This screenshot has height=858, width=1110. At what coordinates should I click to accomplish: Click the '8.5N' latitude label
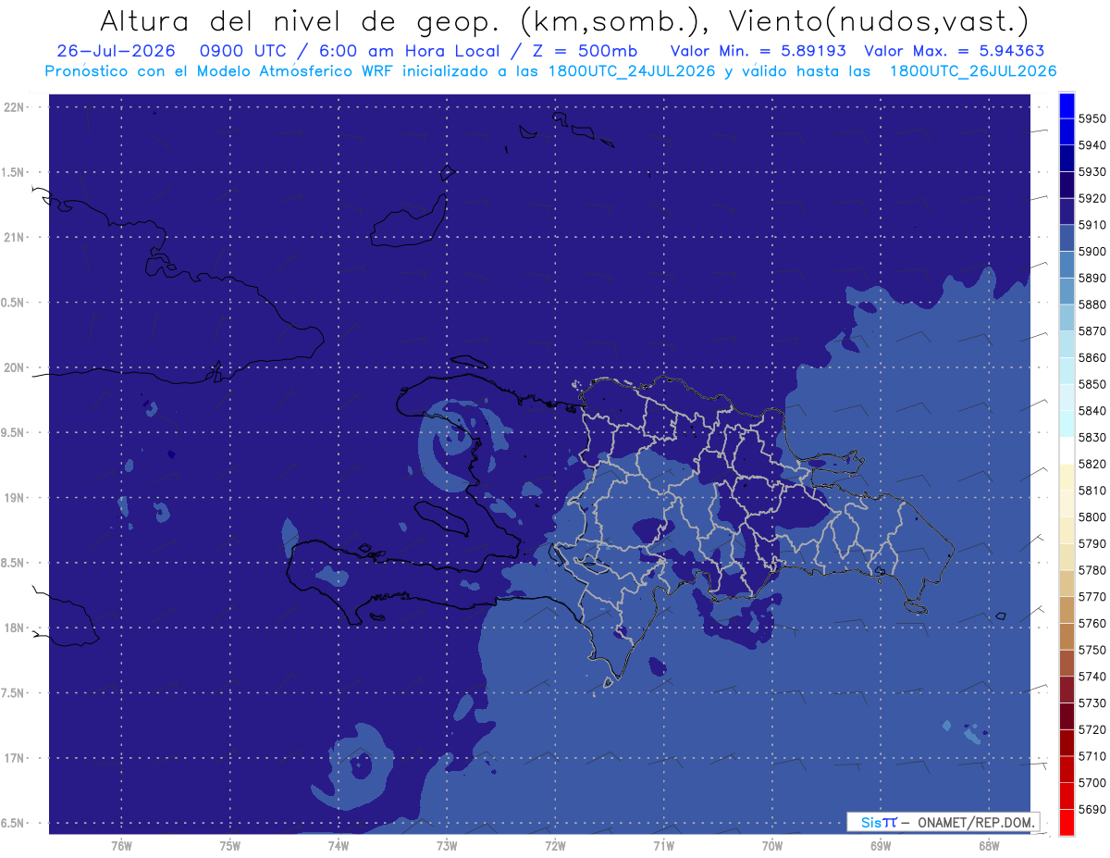coord(12,563)
